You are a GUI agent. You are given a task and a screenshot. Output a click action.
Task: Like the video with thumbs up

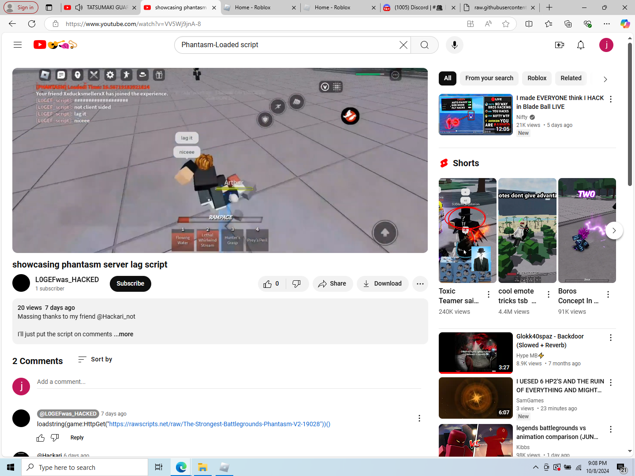(x=272, y=284)
